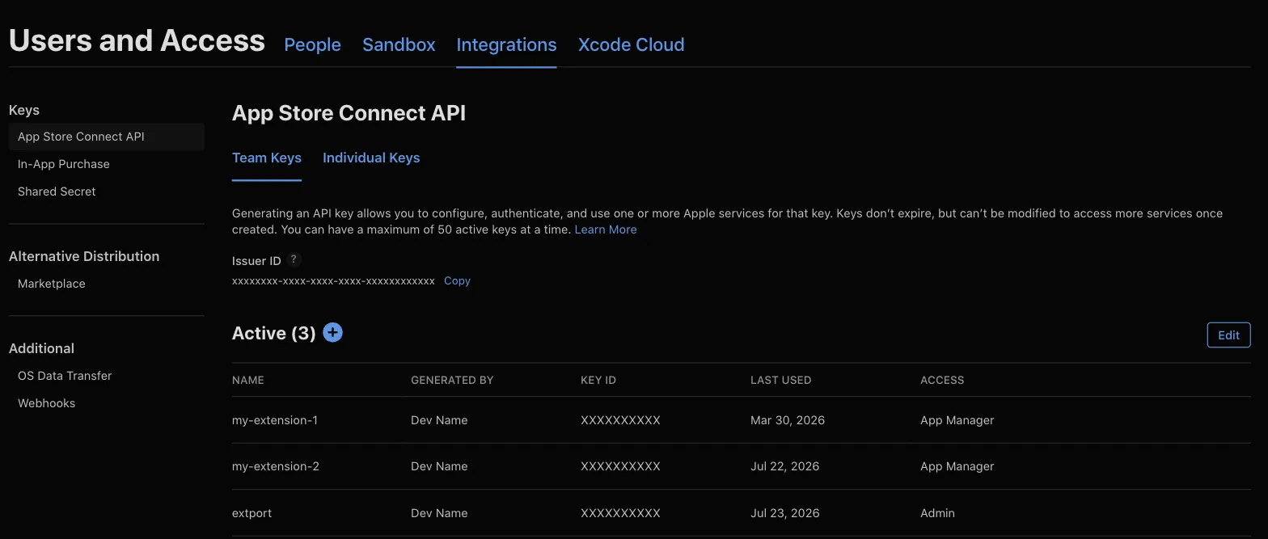
Task: Click the NAME column header
Action: (248, 380)
